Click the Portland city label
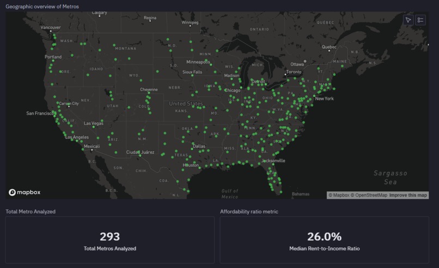 (53, 57)
